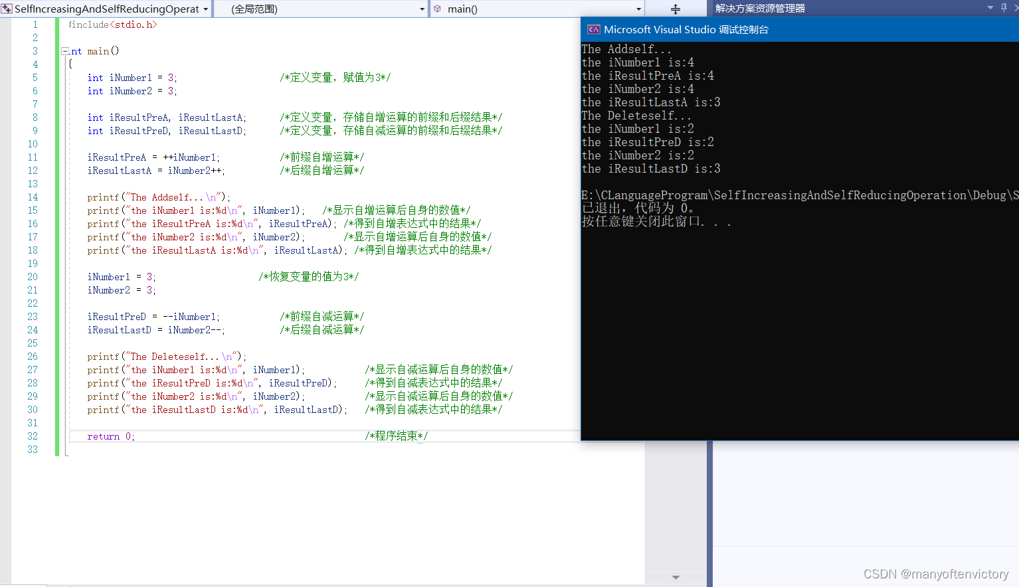Click the /*恢复变量的值为3*/ comment

(309, 277)
